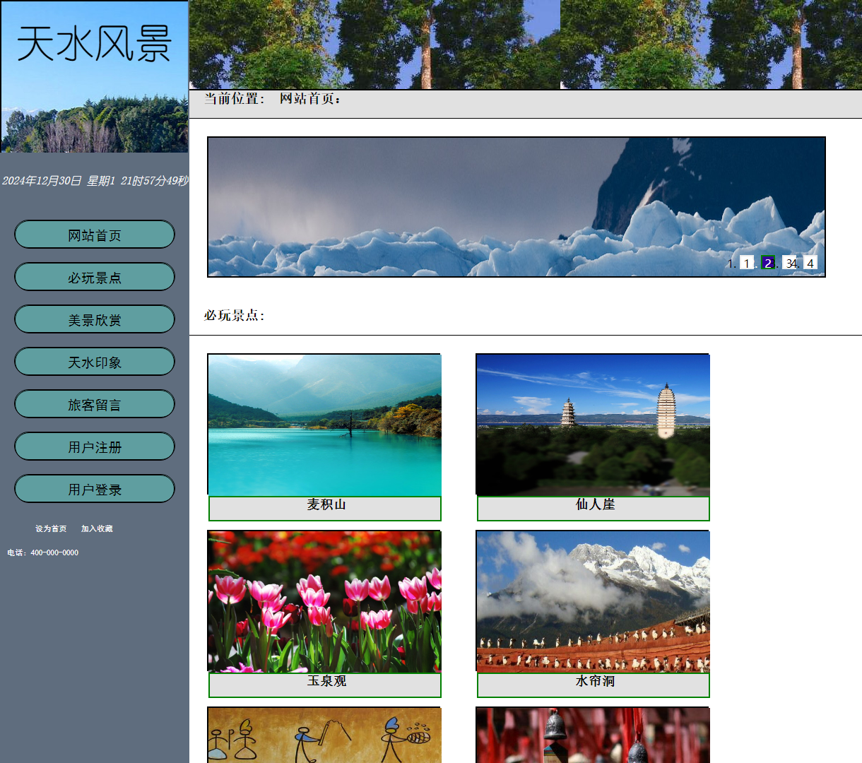The image size is (862, 763).
Task: Open the 用户登录 navigation button
Action: [94, 488]
